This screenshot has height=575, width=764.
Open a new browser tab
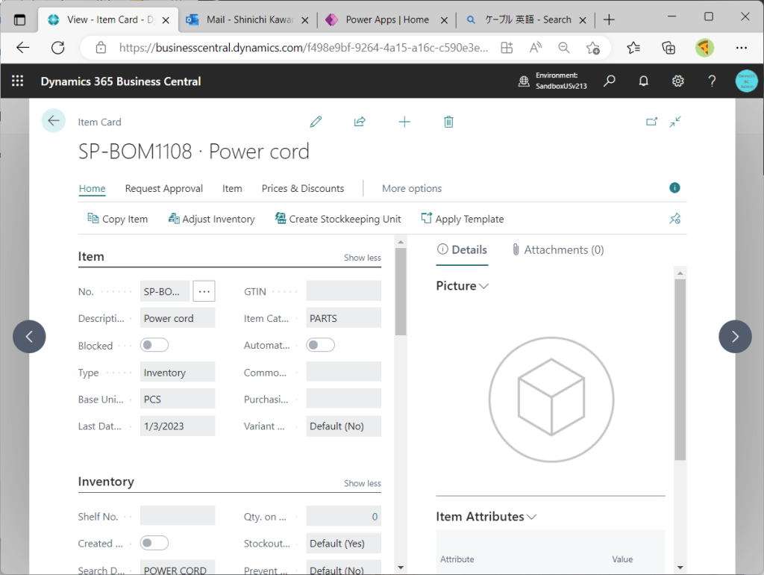click(609, 20)
